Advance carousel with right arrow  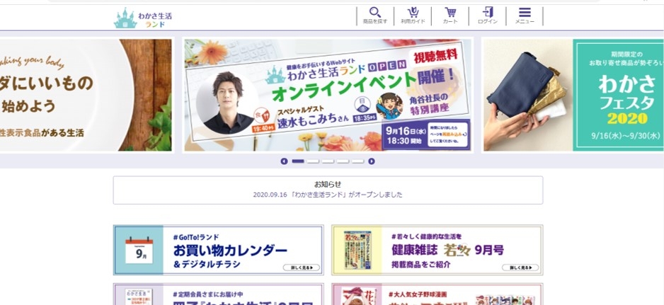(x=372, y=161)
